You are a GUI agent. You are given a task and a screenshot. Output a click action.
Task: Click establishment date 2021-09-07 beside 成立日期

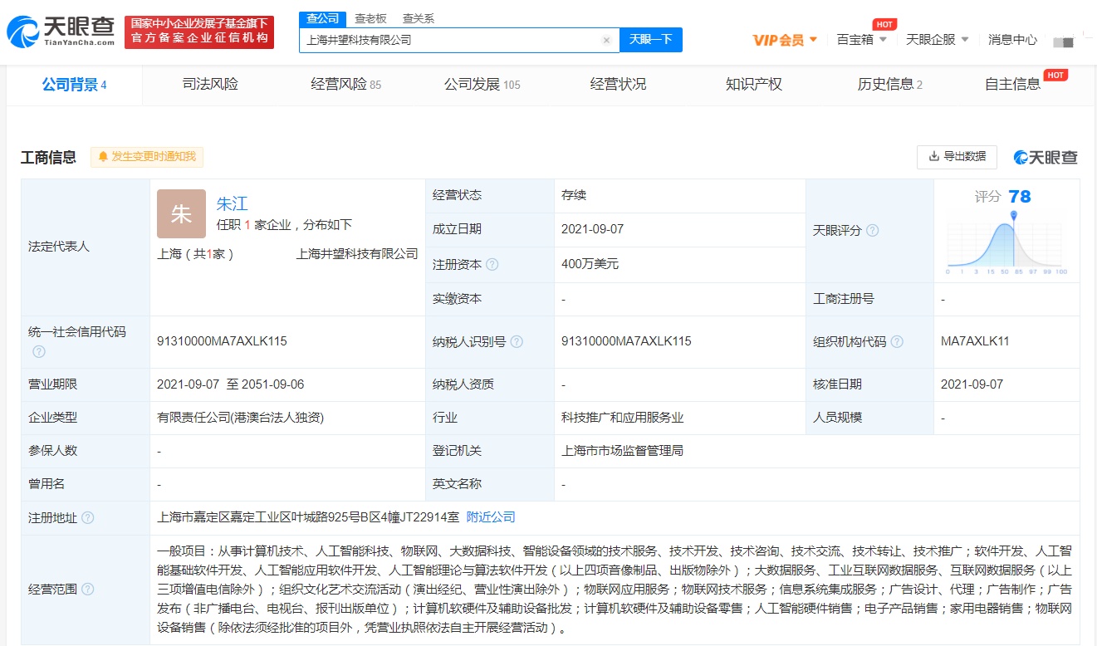pos(593,229)
